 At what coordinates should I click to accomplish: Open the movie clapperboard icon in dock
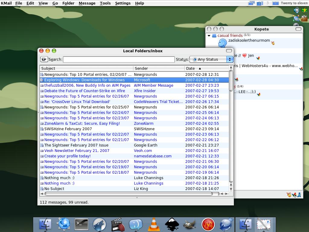118,224
